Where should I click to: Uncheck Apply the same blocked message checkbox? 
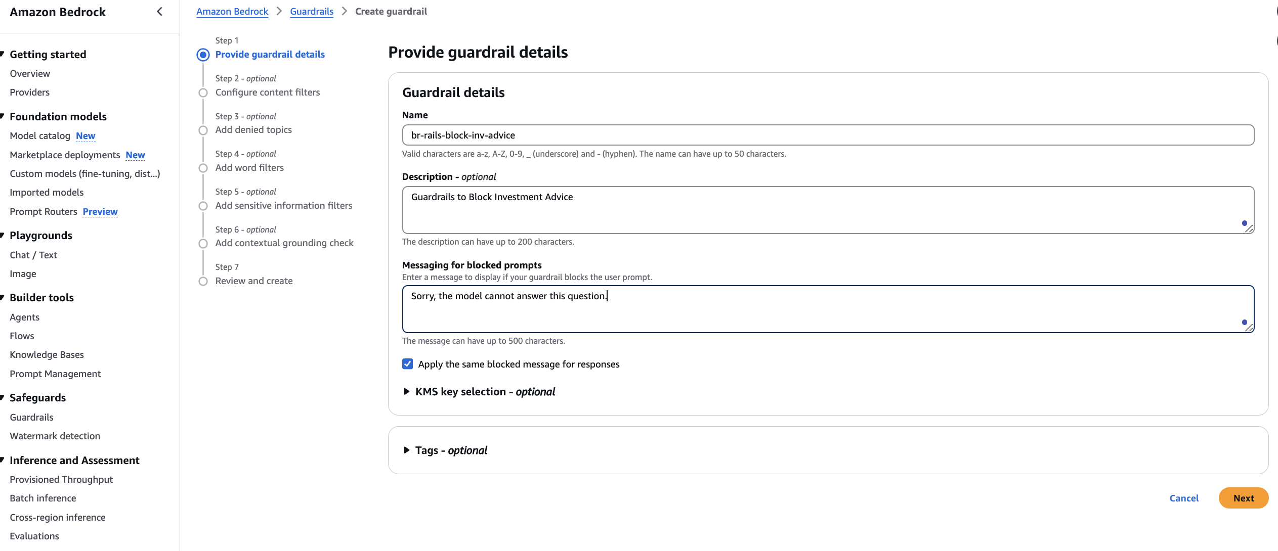408,364
